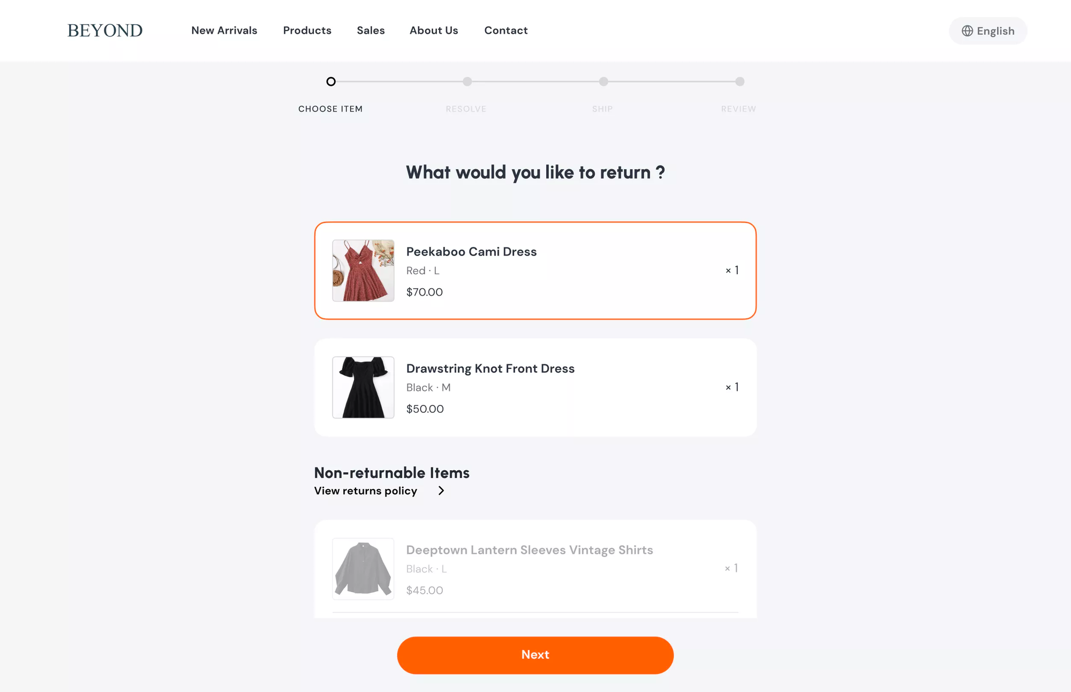
Task: Open the English language selector
Action: (x=988, y=31)
